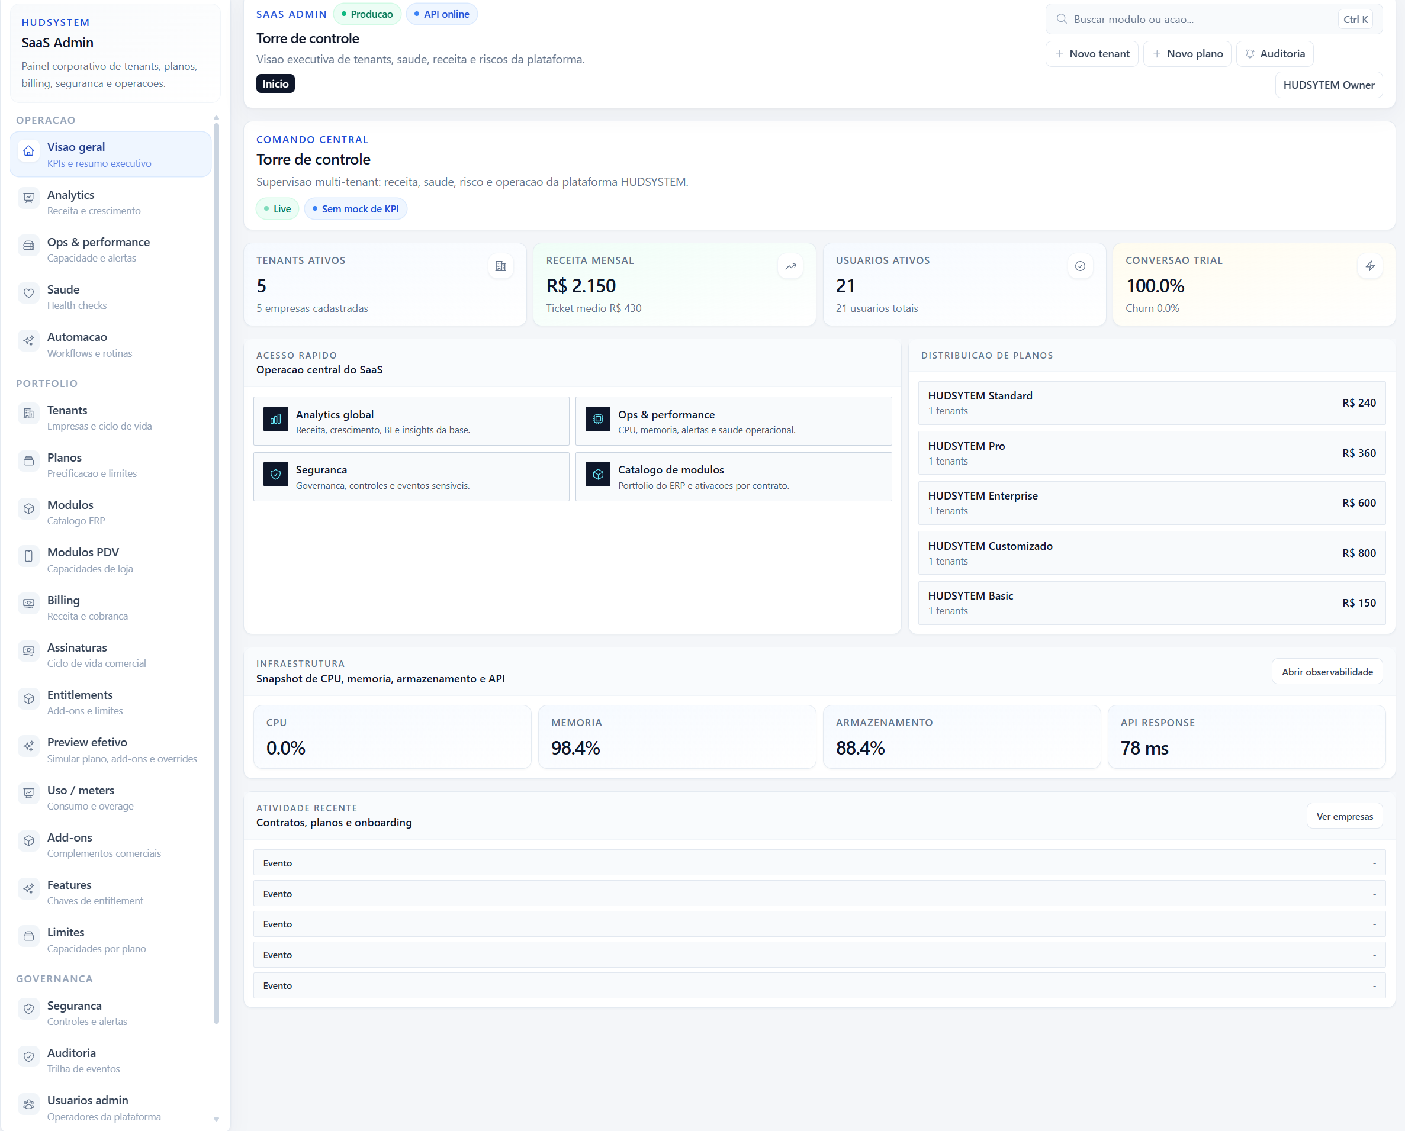Select the HUDSYTEM Customizado plan row
This screenshot has width=1405, height=1131.
coord(1152,553)
